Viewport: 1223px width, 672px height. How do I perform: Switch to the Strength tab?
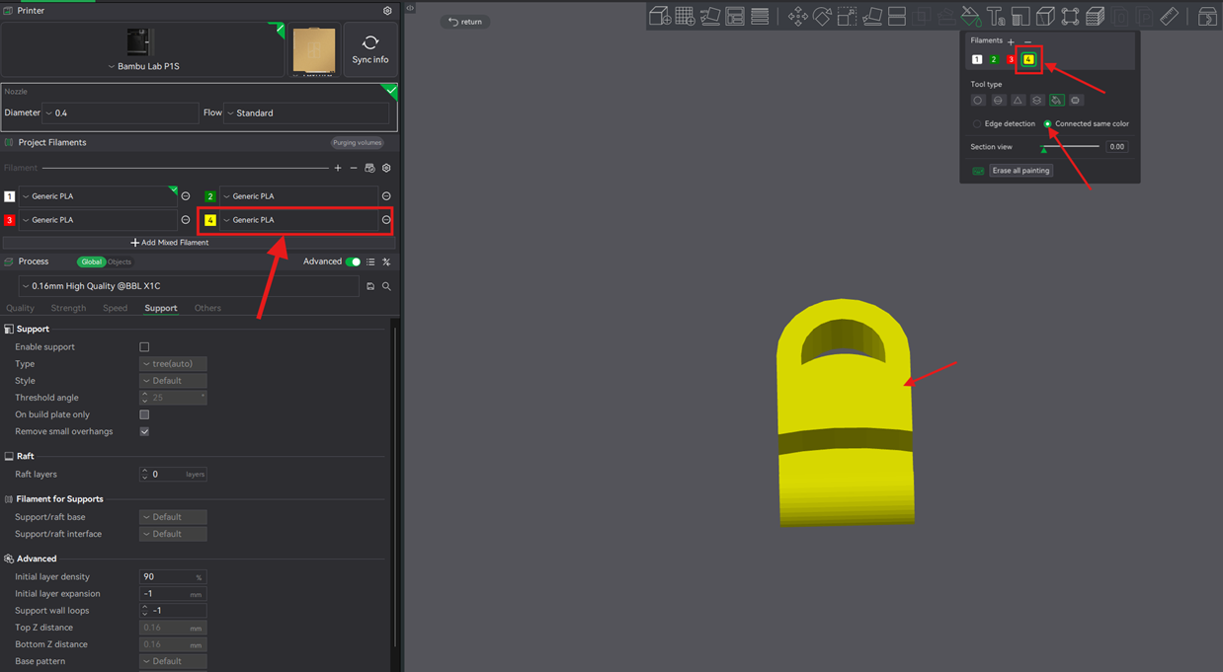pos(68,308)
